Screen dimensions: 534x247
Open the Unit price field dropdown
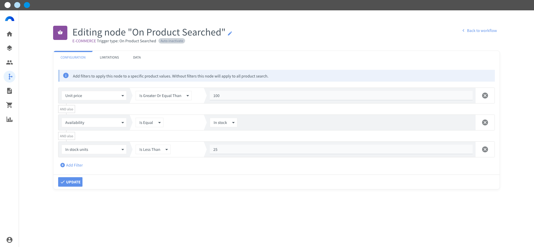click(x=94, y=96)
